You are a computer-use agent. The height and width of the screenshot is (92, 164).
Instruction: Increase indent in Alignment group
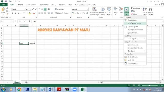click(52, 13)
